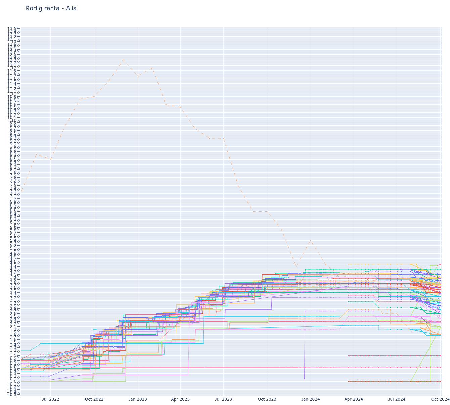Click the 'Oct 2024' x-axis label
Screen dimensions: 450x405
click(440, 399)
